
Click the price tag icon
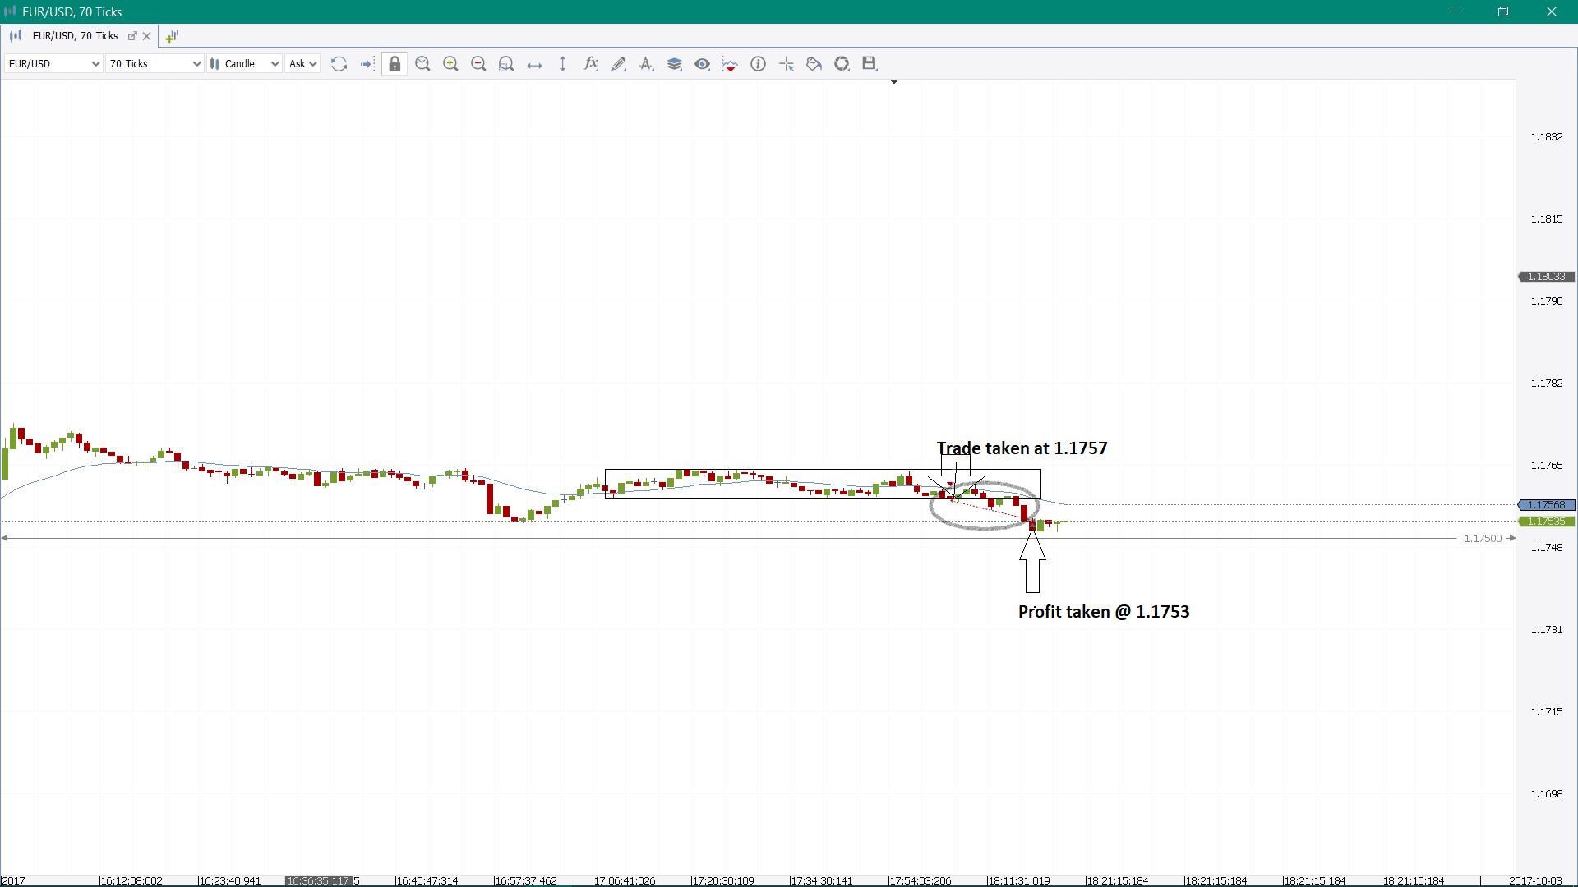(814, 63)
